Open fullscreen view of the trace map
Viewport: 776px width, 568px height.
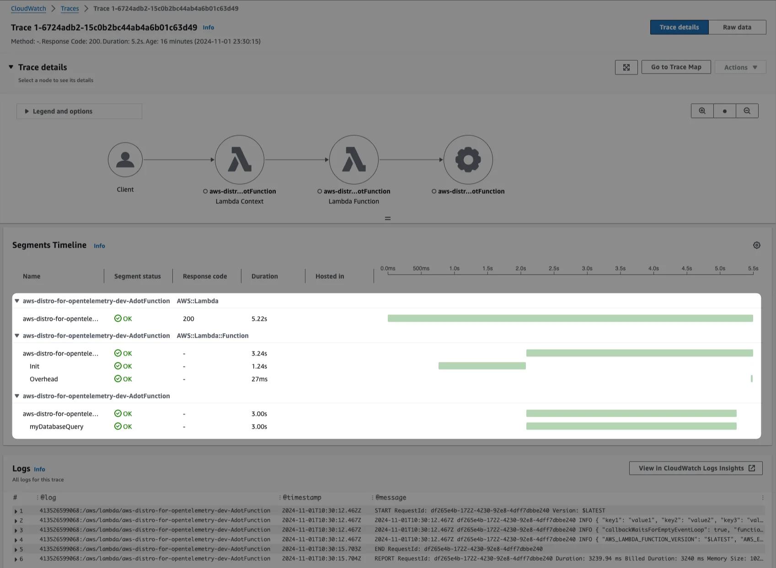pos(626,67)
